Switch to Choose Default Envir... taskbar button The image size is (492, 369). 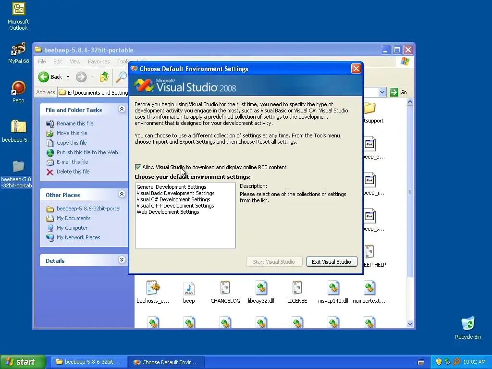[x=166, y=362]
